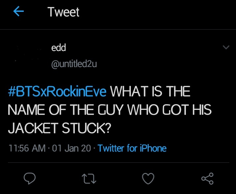Screen dimensions: 236x194
Task: Open the #BTSxRockinEve hashtag
Action: [57, 92]
